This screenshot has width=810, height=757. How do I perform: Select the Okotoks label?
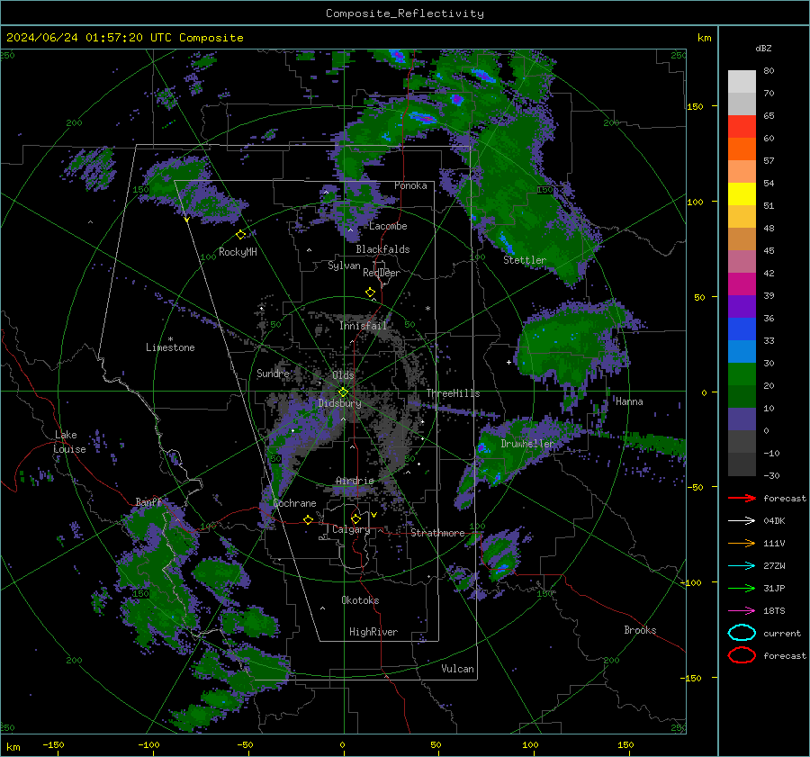[x=360, y=600]
